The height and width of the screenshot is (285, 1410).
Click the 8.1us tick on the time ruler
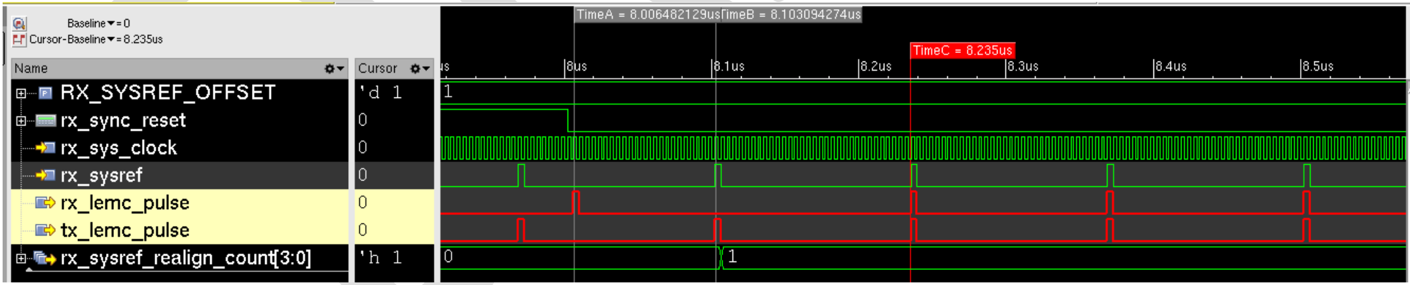click(729, 67)
